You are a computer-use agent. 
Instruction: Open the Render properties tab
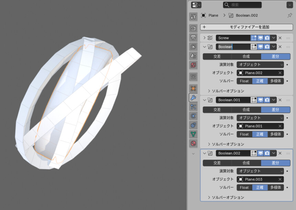click(x=193, y=28)
